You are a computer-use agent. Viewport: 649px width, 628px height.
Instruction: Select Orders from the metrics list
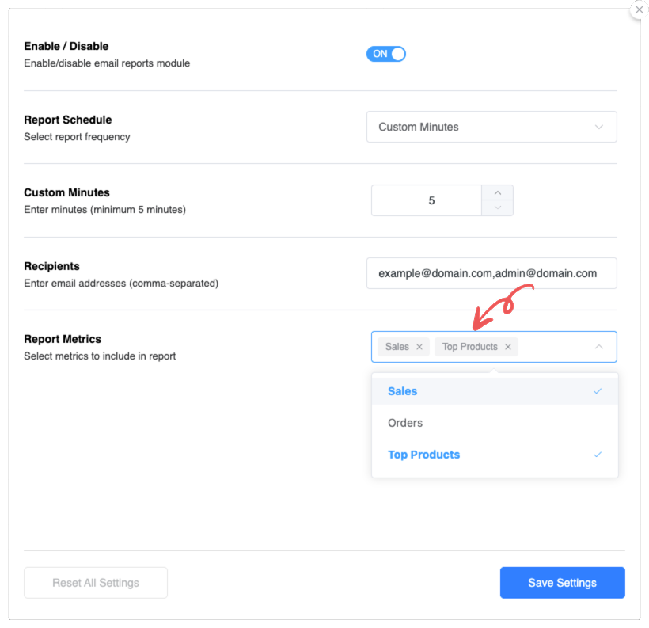click(405, 422)
